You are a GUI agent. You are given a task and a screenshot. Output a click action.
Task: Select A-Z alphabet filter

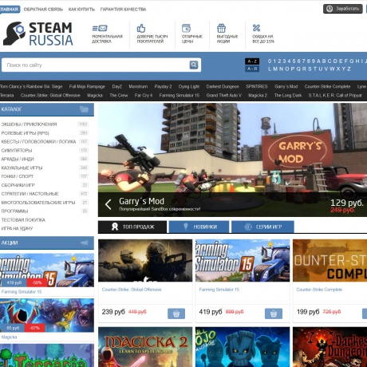pyautogui.click(x=252, y=61)
